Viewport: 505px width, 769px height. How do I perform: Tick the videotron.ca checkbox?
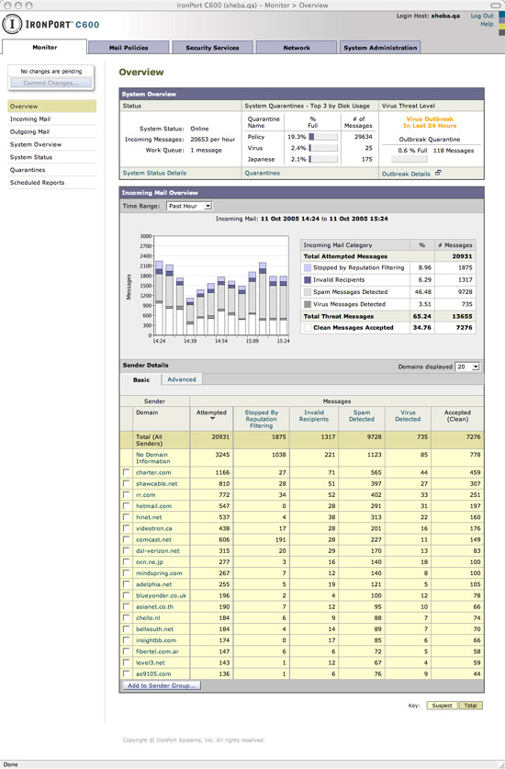pyautogui.click(x=127, y=528)
